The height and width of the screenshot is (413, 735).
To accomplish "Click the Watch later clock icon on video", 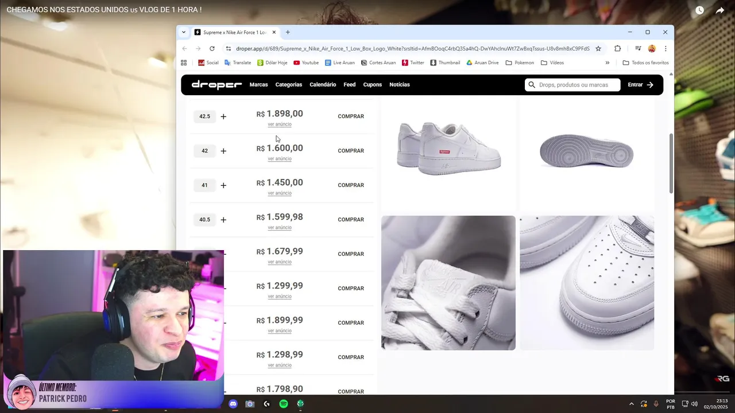I will [x=699, y=10].
